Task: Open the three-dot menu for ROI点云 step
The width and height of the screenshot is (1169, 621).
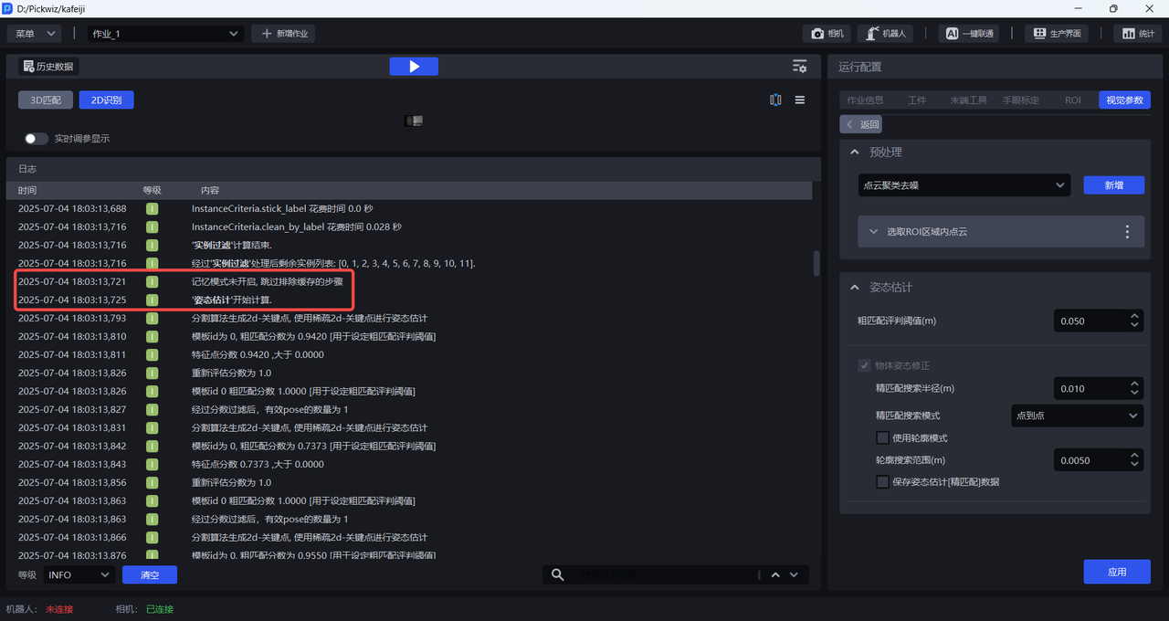Action: [1127, 232]
